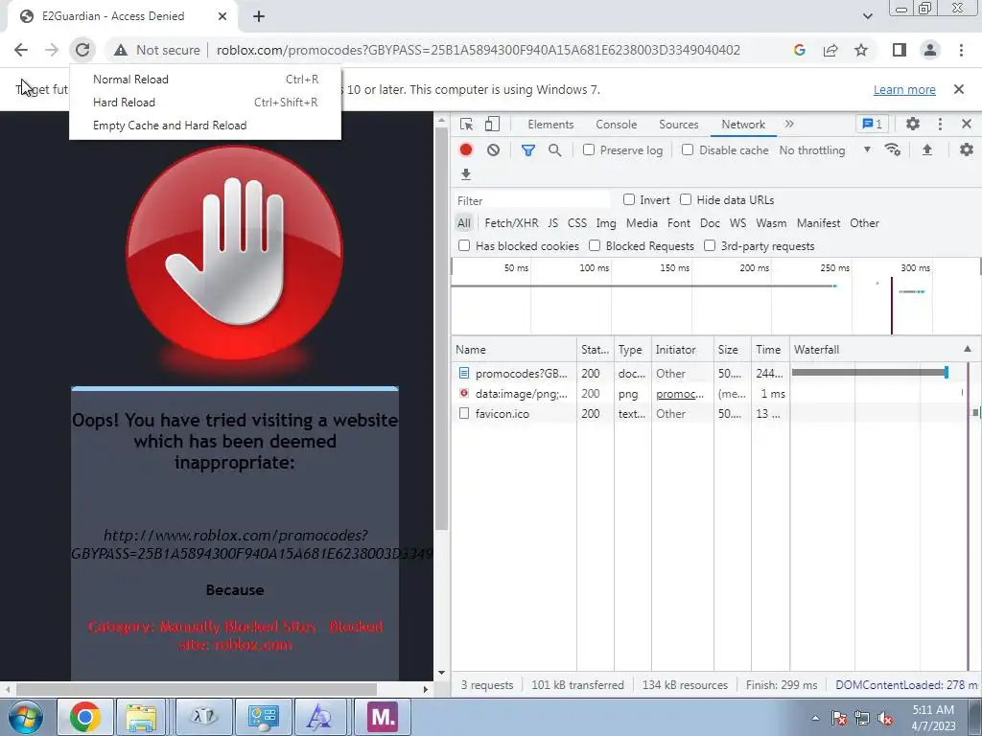Filter requests by Doc type

tap(710, 222)
